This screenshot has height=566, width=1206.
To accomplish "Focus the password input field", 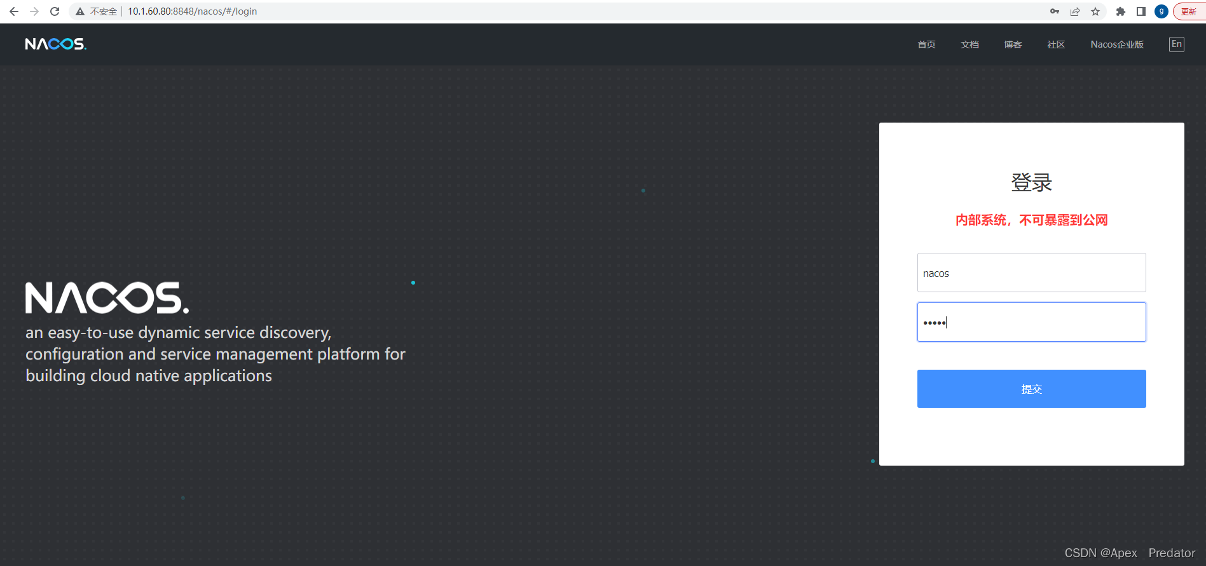I will (x=1031, y=322).
